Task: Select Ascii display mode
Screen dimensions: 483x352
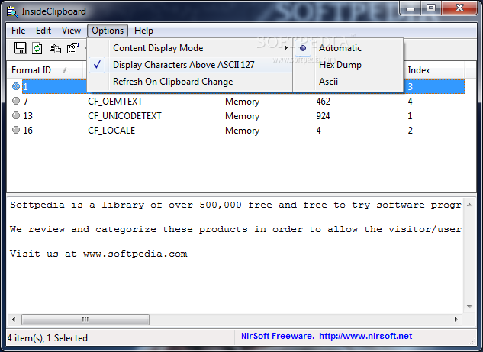Action: (x=348, y=82)
